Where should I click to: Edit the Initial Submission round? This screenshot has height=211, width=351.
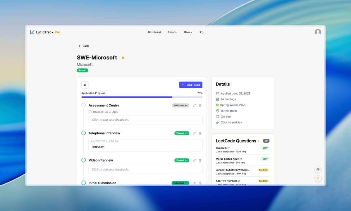coord(194,183)
